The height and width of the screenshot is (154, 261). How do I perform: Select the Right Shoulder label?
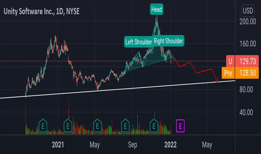point(168,41)
